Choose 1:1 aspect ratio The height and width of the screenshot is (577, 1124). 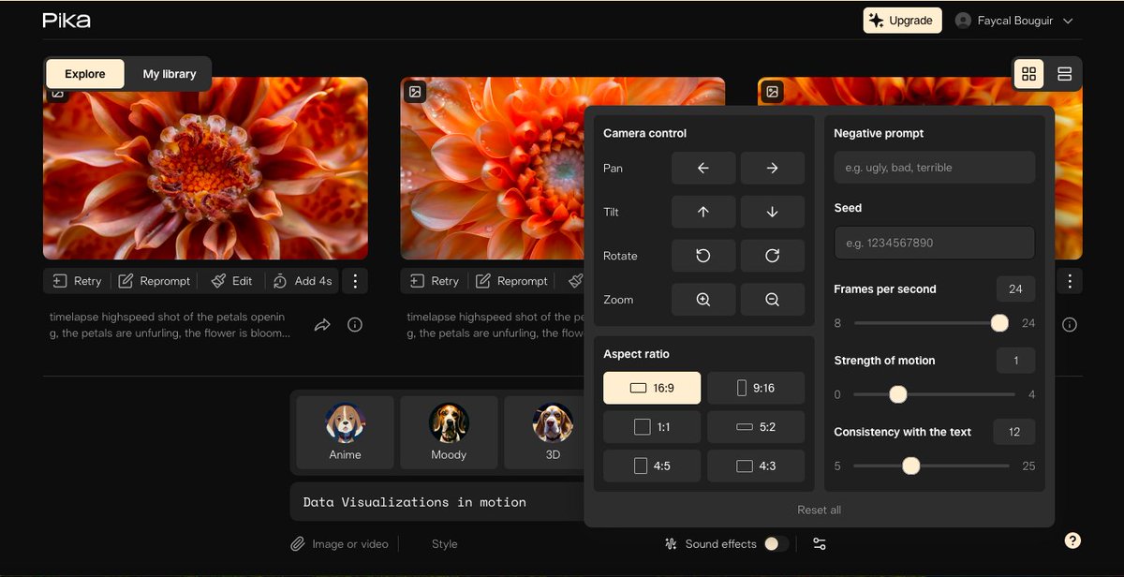652,427
